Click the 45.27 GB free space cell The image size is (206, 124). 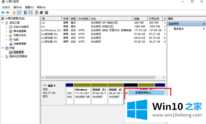[x=154, y=42]
